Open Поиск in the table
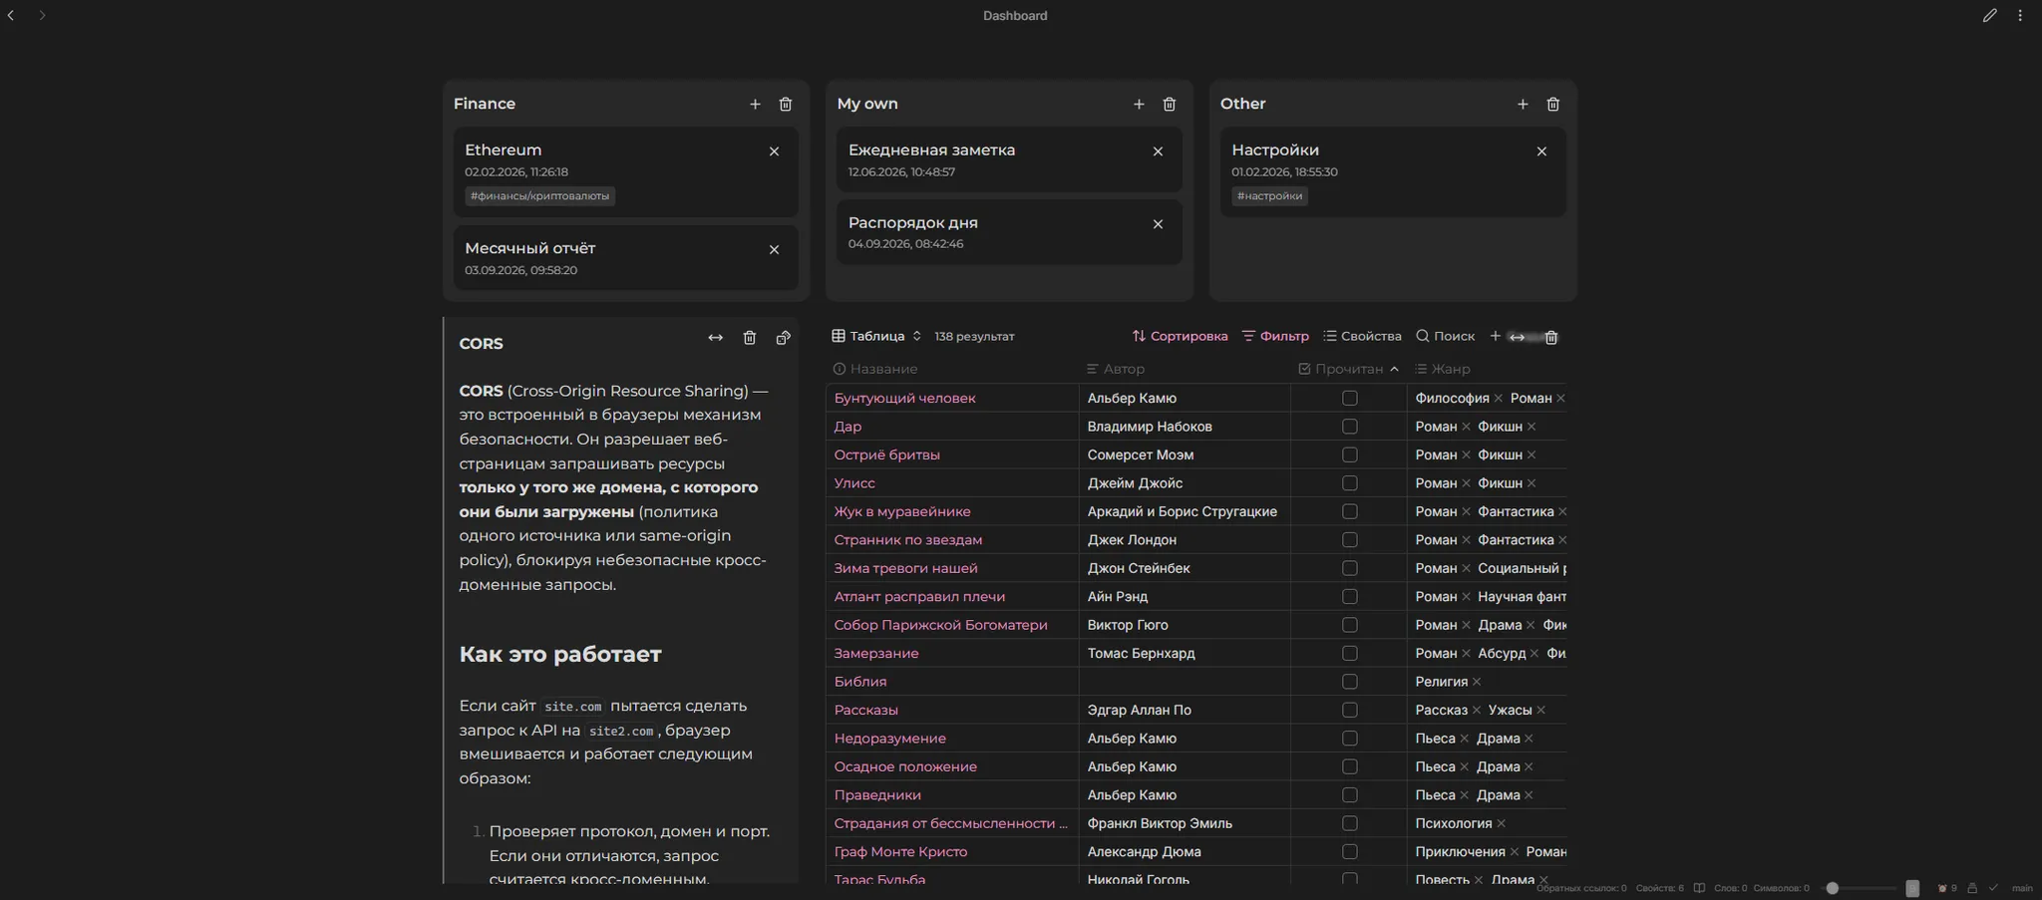This screenshot has width=2042, height=900. 1445,336
